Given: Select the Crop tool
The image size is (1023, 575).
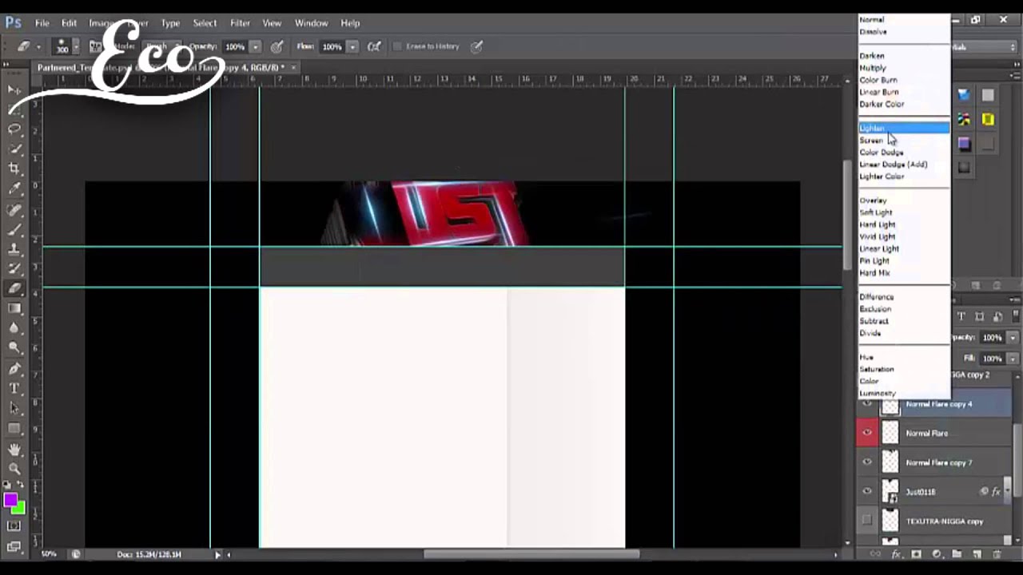Looking at the screenshot, I should (x=14, y=169).
